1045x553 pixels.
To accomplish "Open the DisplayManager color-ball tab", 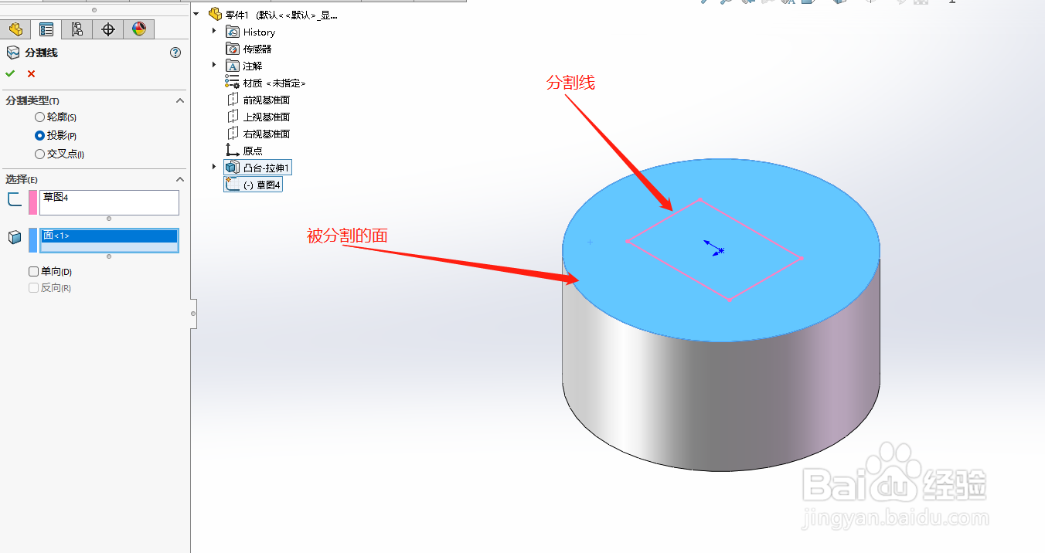I will (x=139, y=29).
